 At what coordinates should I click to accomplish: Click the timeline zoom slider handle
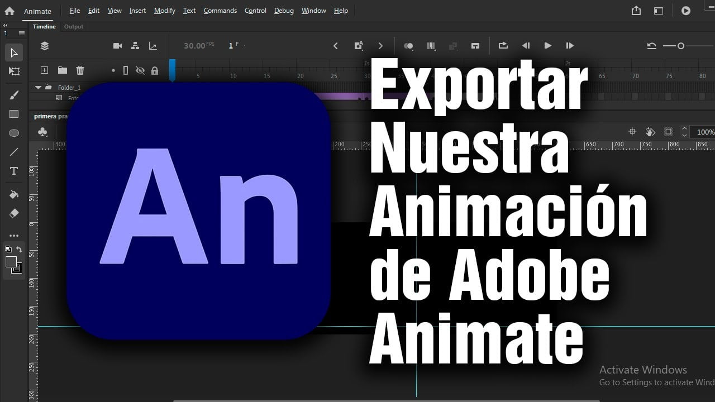pos(680,46)
